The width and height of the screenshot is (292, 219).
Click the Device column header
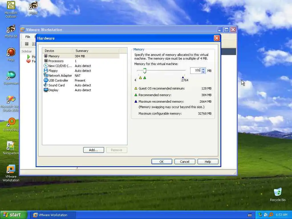click(x=57, y=51)
